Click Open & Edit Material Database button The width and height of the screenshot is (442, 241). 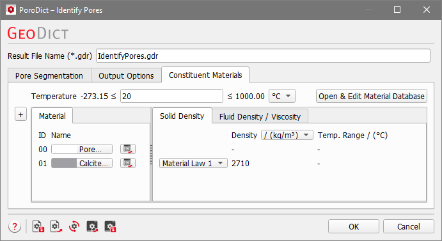371,96
